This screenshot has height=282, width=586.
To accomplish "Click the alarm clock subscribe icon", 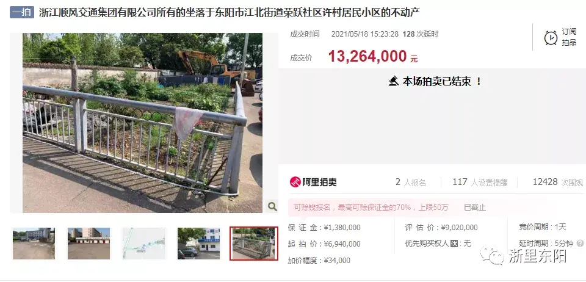I will (551, 38).
